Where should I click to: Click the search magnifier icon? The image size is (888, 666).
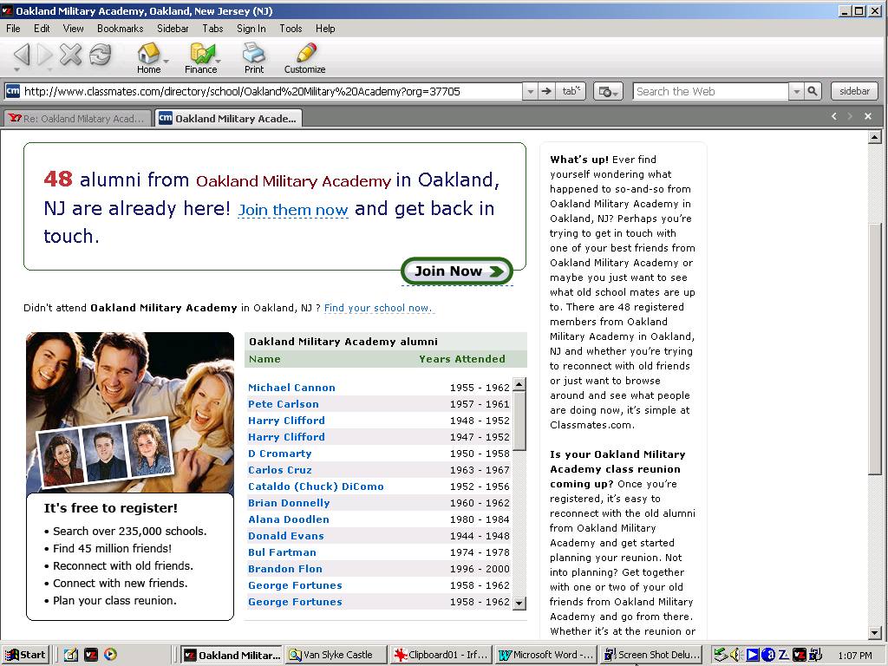click(813, 91)
